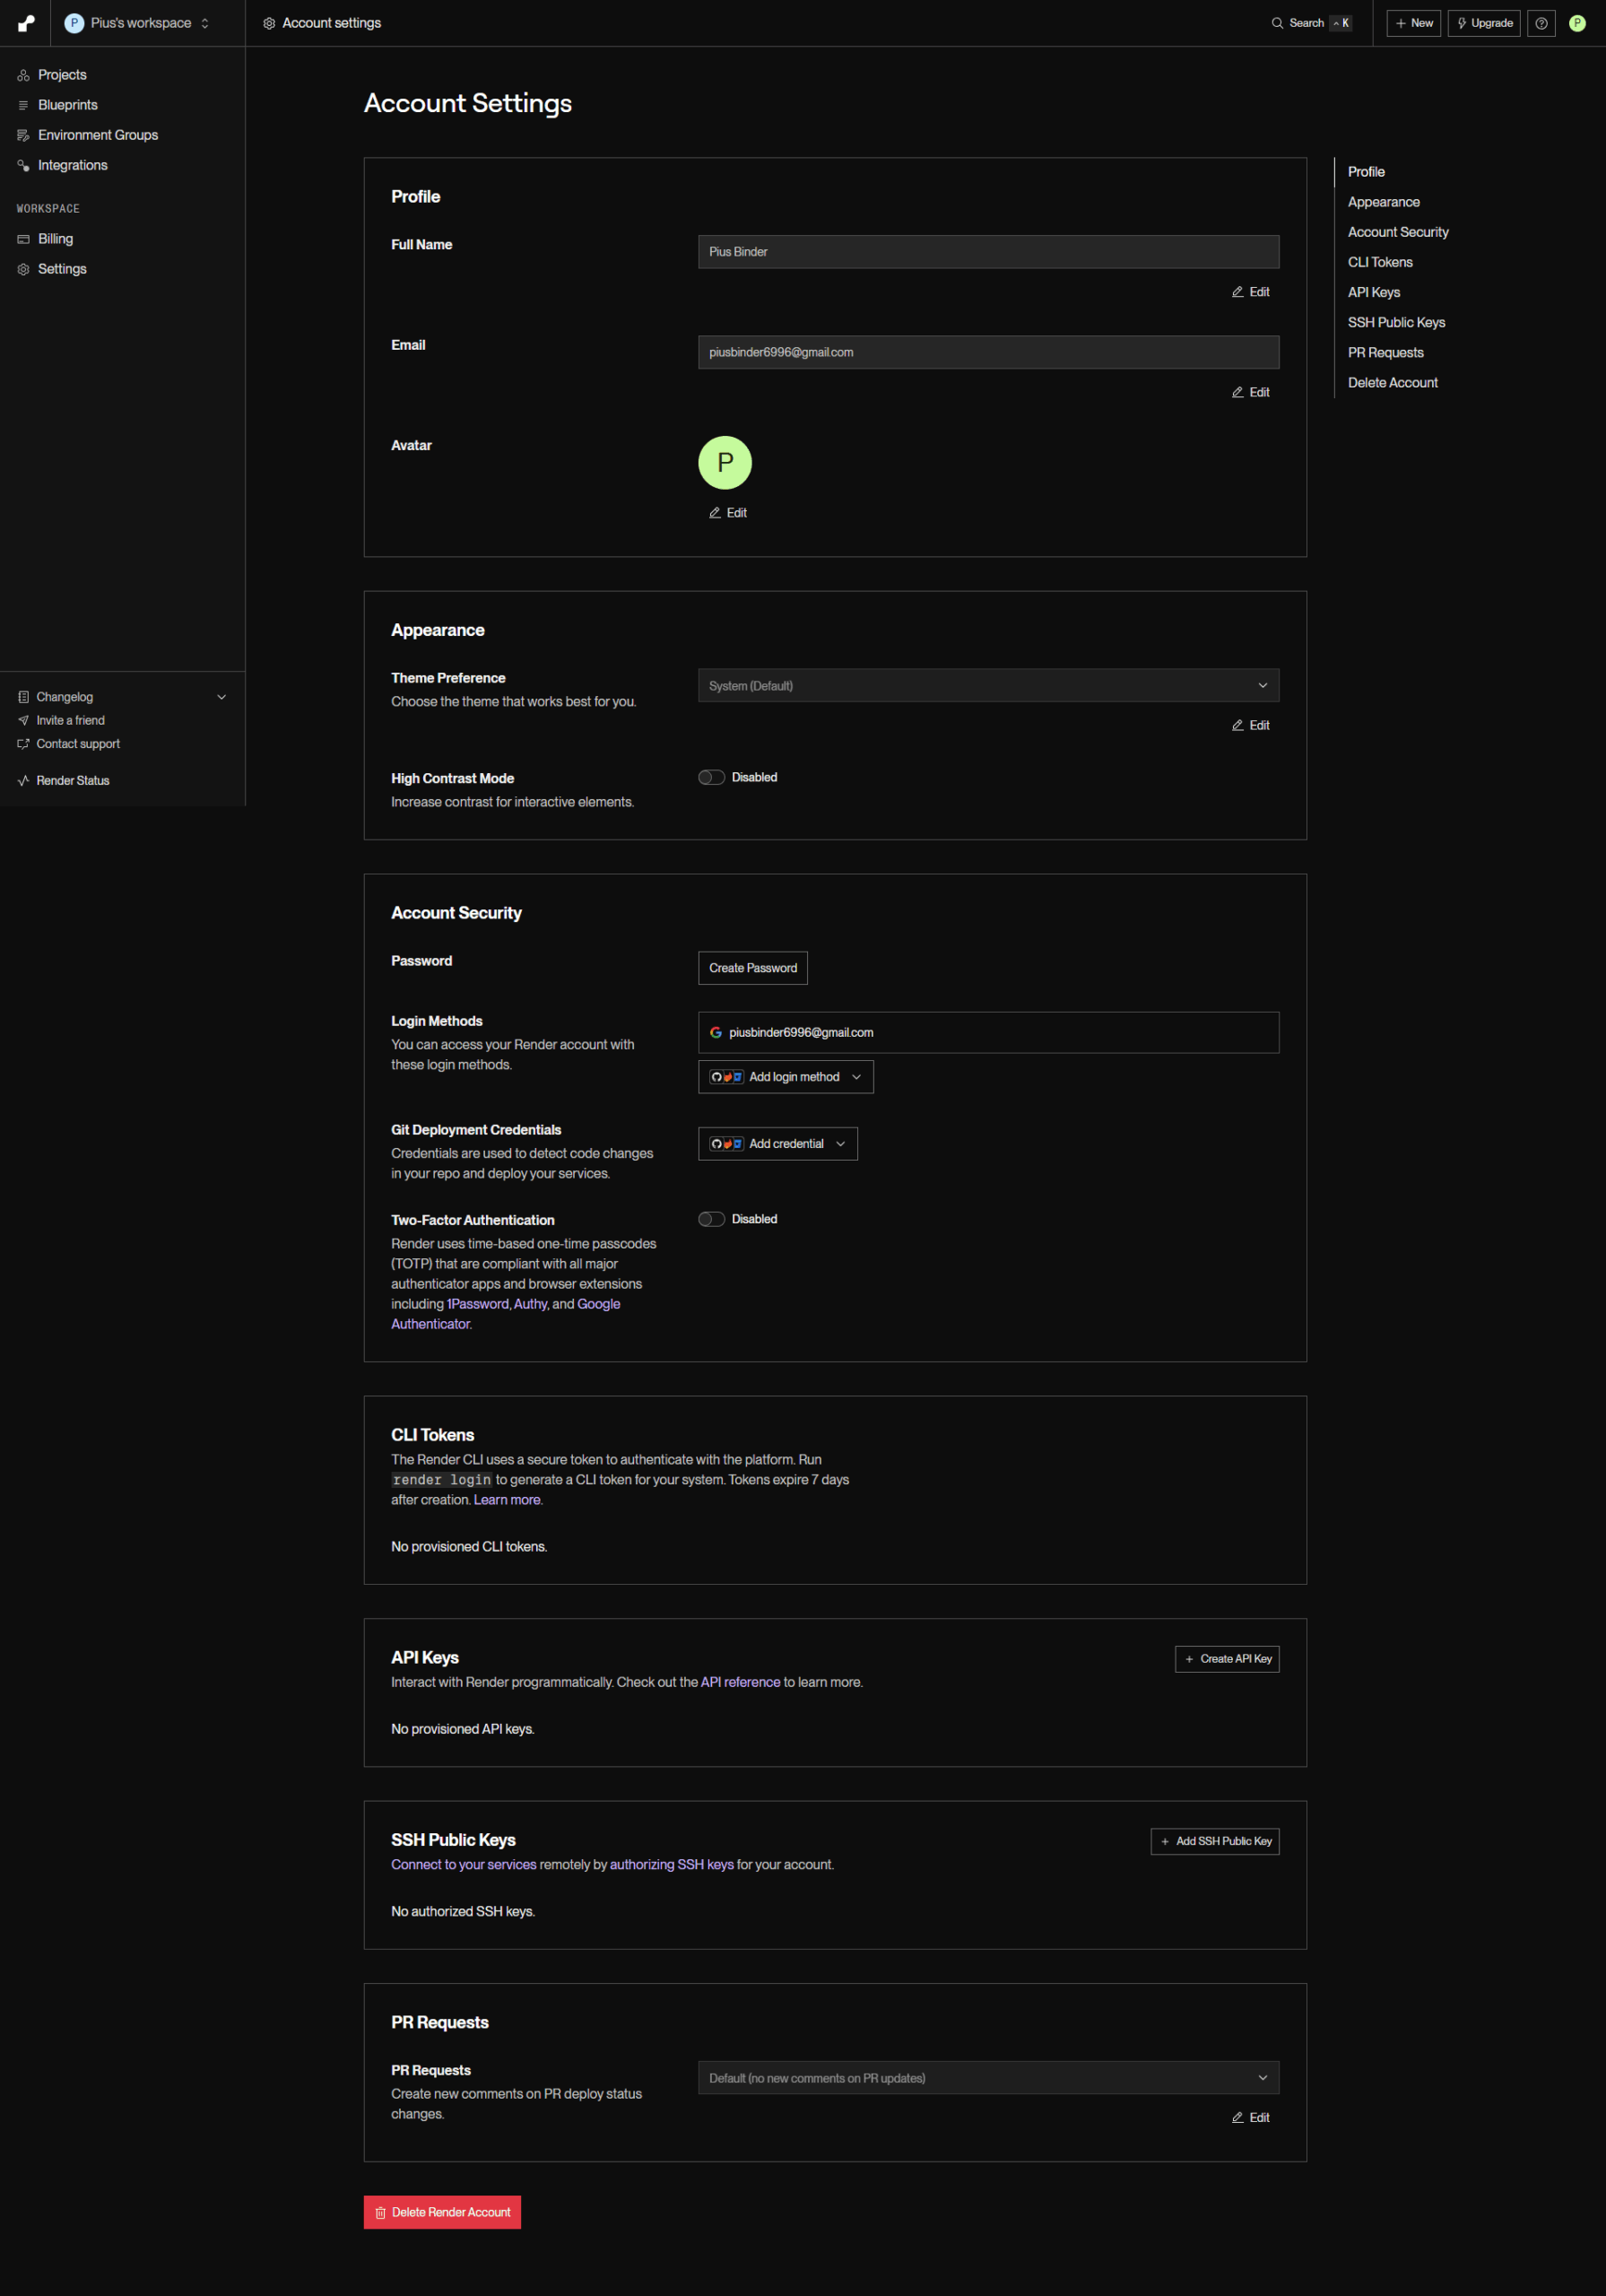
Task: Open the user avatar menu in top bar
Action: [1577, 23]
